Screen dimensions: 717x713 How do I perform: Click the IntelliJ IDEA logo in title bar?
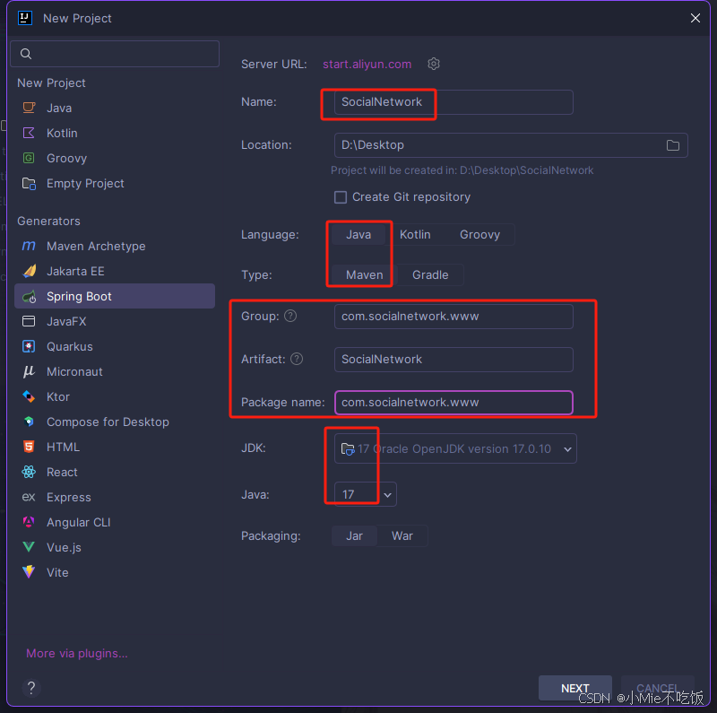coord(25,18)
